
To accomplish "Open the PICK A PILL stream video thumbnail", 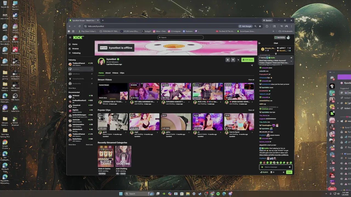I will coord(208,91).
